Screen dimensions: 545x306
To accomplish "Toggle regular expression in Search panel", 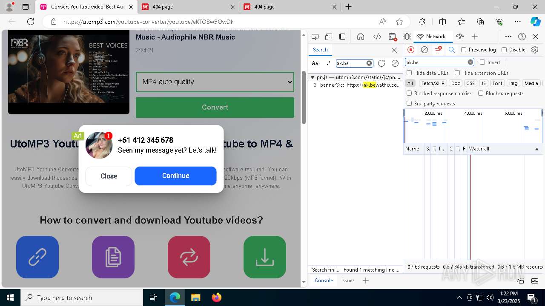I will 328,63.
